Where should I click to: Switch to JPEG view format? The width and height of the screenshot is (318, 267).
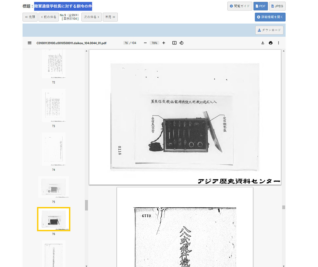click(x=277, y=6)
